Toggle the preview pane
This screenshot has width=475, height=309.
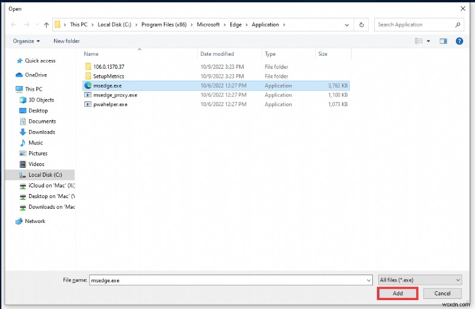pyautogui.click(x=443, y=41)
